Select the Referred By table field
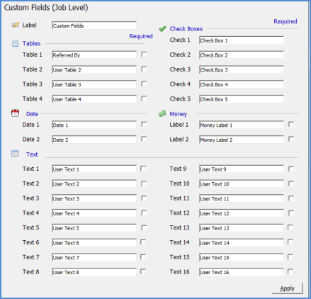 pos(94,55)
